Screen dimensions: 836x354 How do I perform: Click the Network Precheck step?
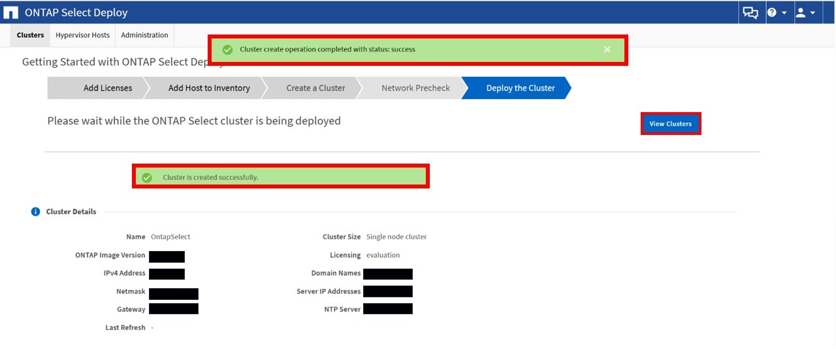415,88
